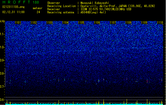Click the 1104 time marker

65,23
